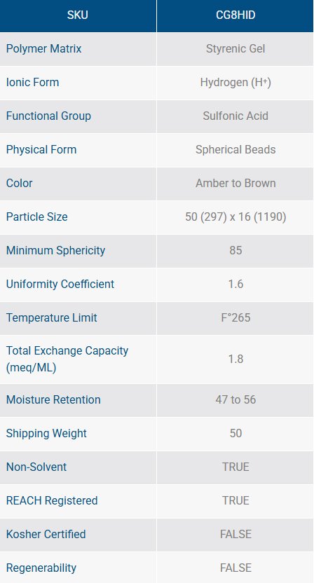Select the Minimum Sphericity label
The width and height of the screenshot is (314, 583).
pyautogui.click(x=55, y=250)
